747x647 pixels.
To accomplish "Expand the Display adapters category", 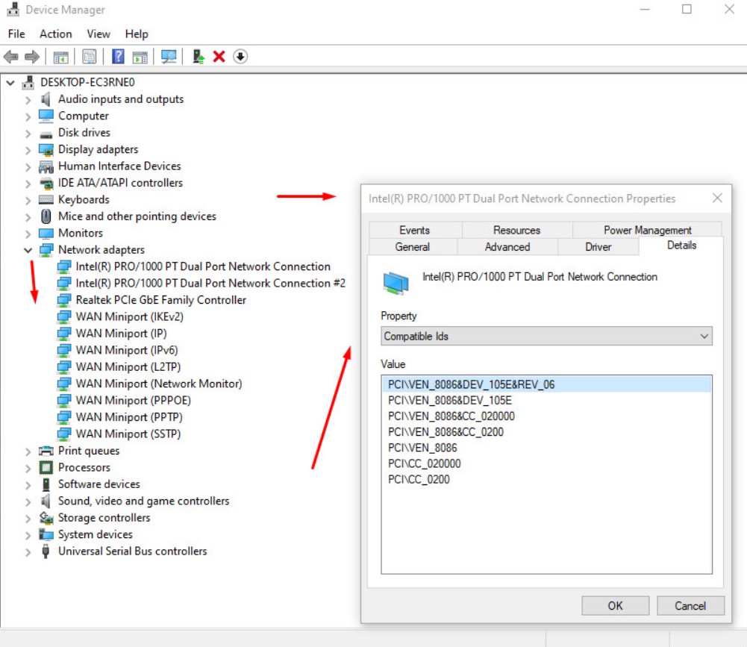I will coord(28,151).
